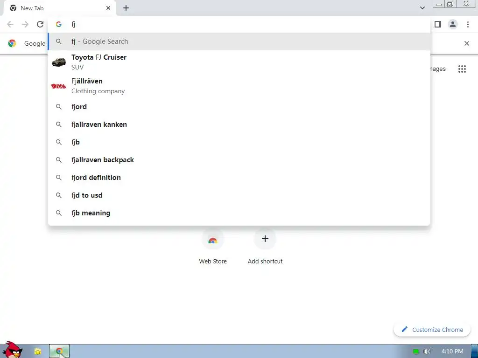The image size is (478, 358).
Task: Click Customize Chrome button
Action: click(x=432, y=330)
